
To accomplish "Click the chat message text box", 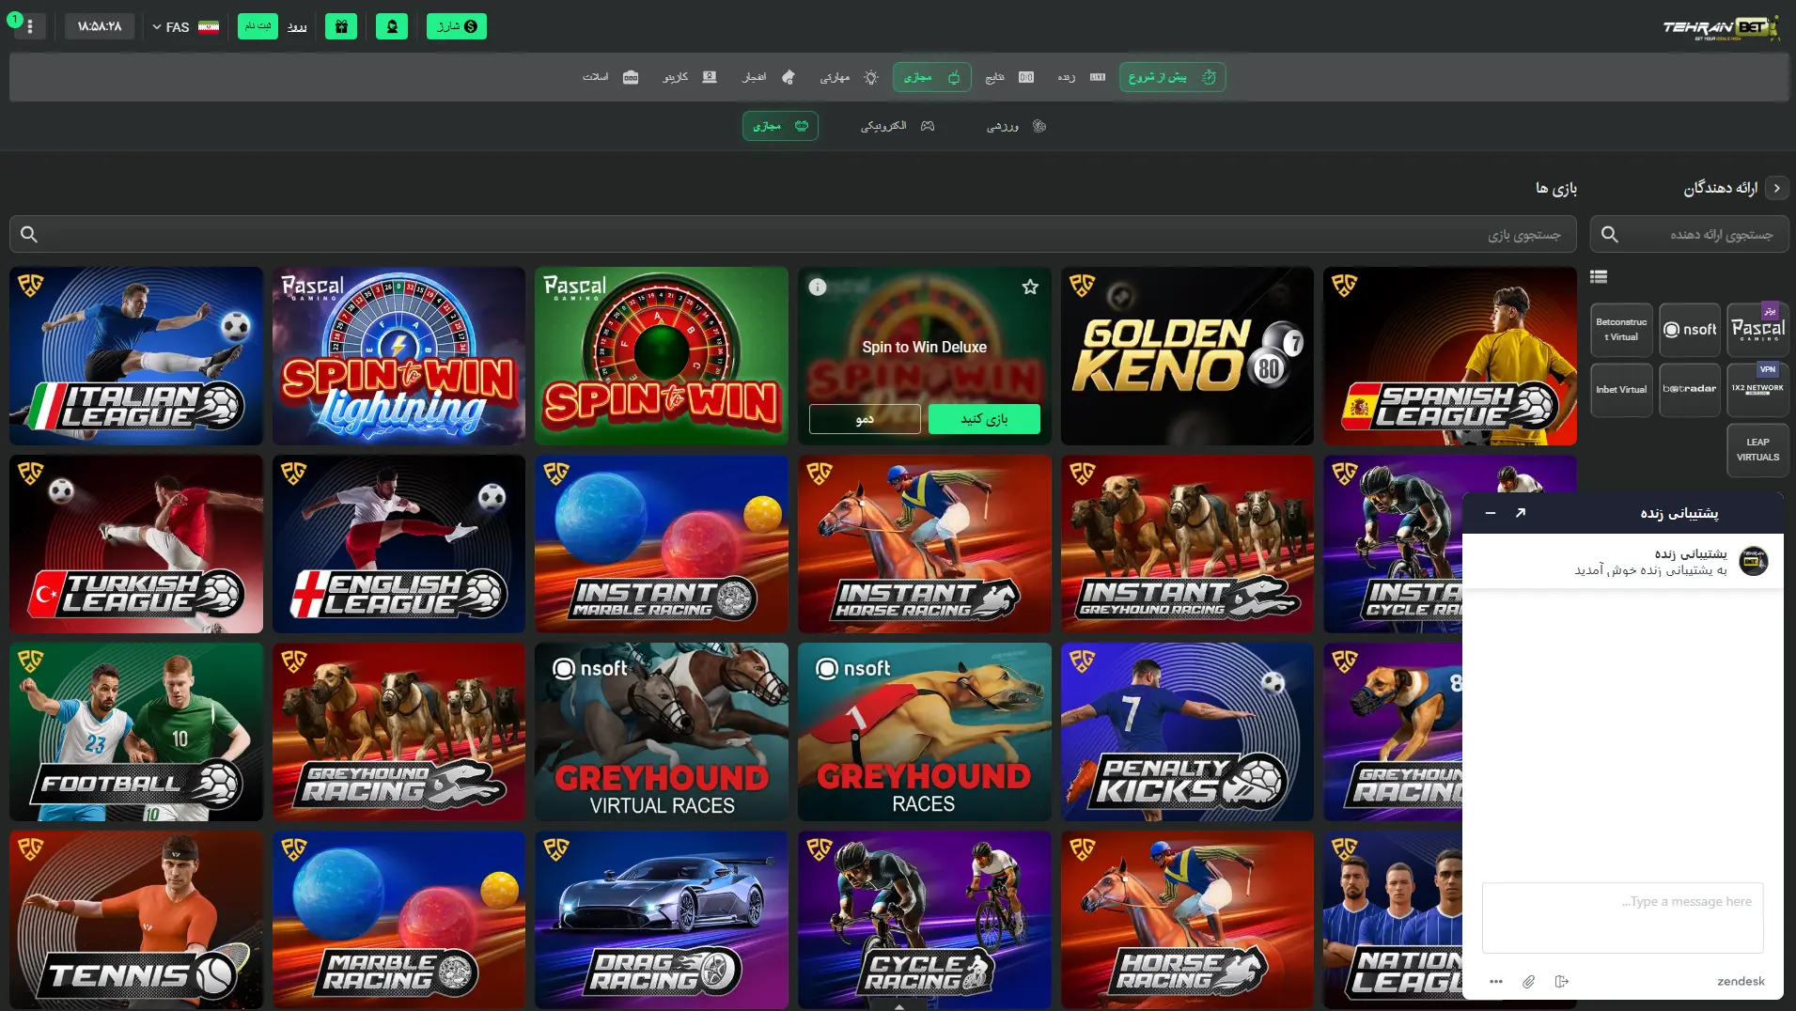I will pos(1622,918).
